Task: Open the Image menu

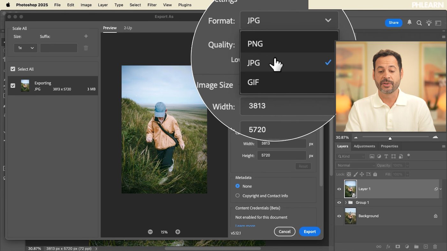Action: coord(86,5)
